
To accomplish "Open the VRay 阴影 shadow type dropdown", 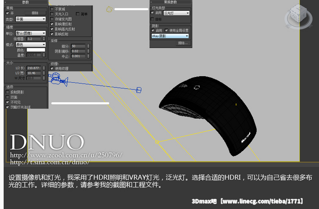I will tap(170, 36).
